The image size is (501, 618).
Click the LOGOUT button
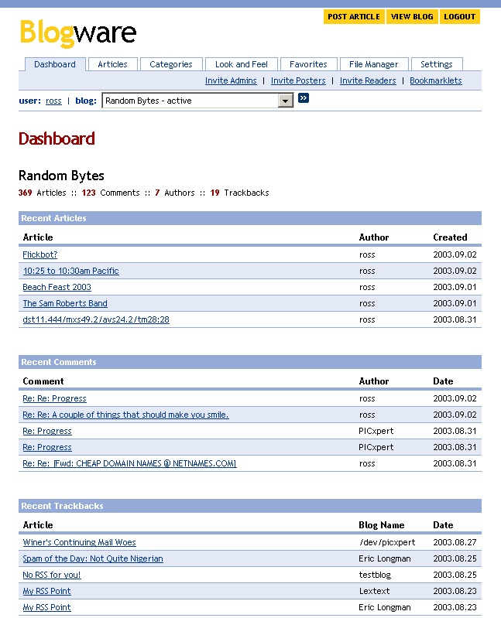(x=460, y=17)
